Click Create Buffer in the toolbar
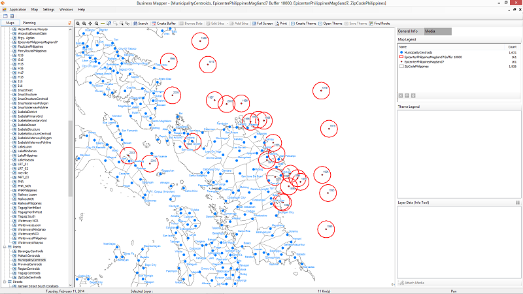 click(x=167, y=23)
